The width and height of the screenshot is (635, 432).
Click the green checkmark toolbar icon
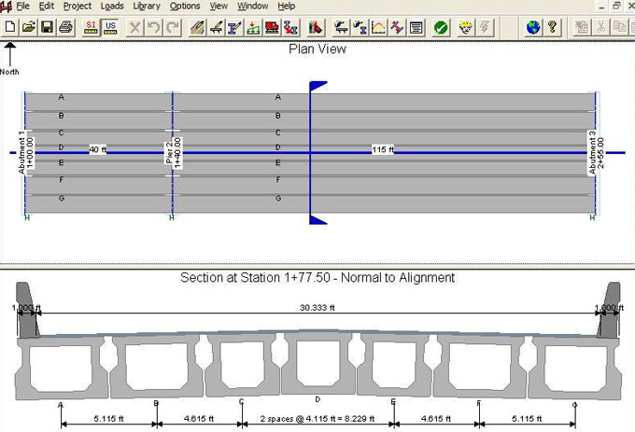pyautogui.click(x=440, y=27)
